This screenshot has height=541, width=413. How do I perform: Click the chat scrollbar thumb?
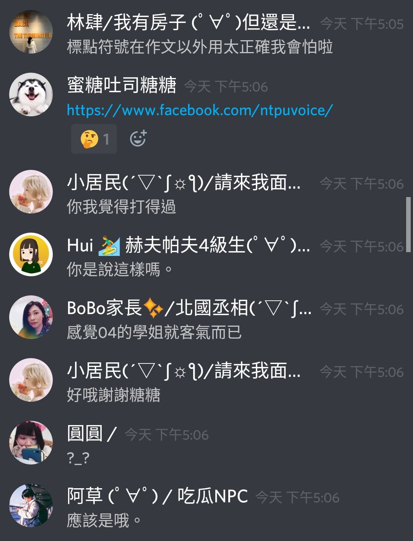(x=408, y=225)
